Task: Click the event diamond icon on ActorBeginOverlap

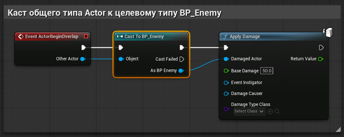Action: [21, 37]
